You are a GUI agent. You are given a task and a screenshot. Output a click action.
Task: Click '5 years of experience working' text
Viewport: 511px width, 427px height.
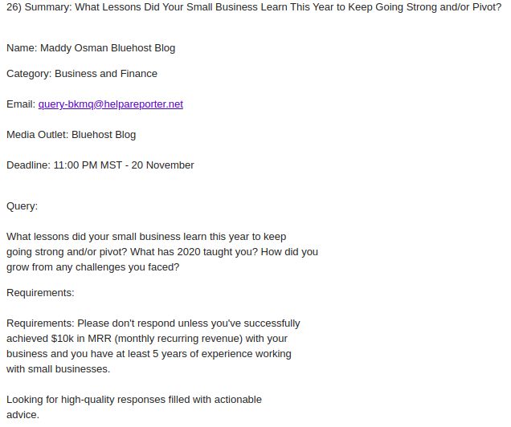(222, 354)
